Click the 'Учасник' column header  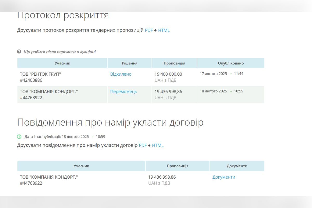point(62,63)
